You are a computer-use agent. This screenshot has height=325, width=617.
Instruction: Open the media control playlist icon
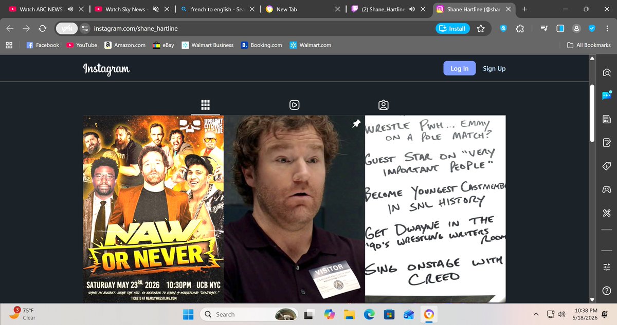(545, 29)
